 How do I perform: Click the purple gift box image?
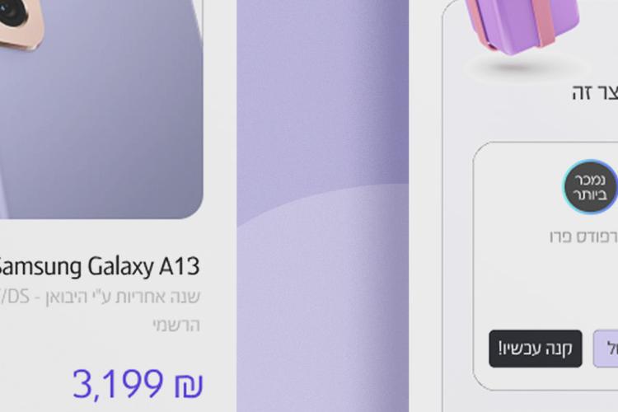point(520,24)
